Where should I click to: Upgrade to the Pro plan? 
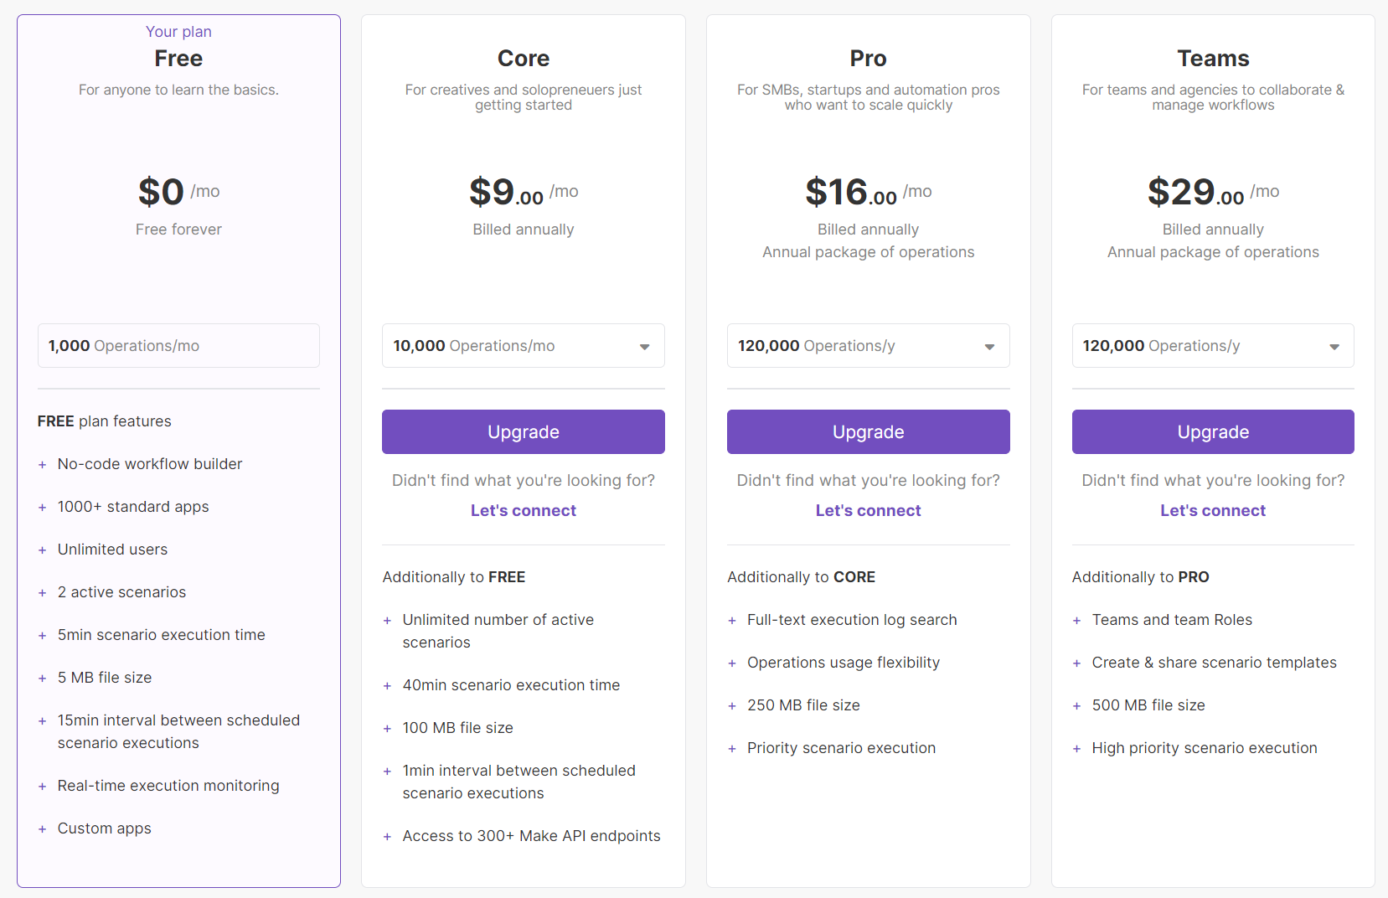pyautogui.click(x=868, y=432)
